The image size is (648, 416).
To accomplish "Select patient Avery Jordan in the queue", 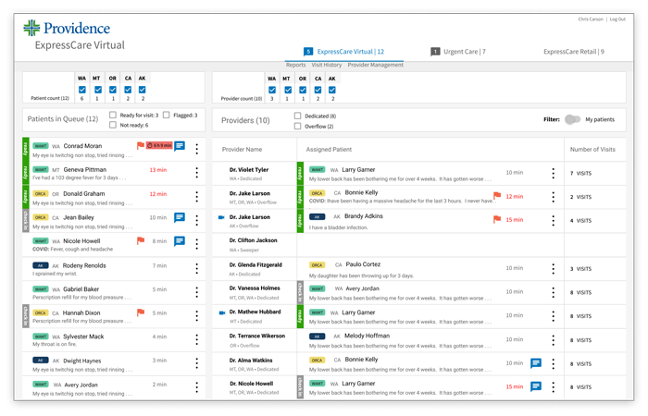I will pos(114,388).
